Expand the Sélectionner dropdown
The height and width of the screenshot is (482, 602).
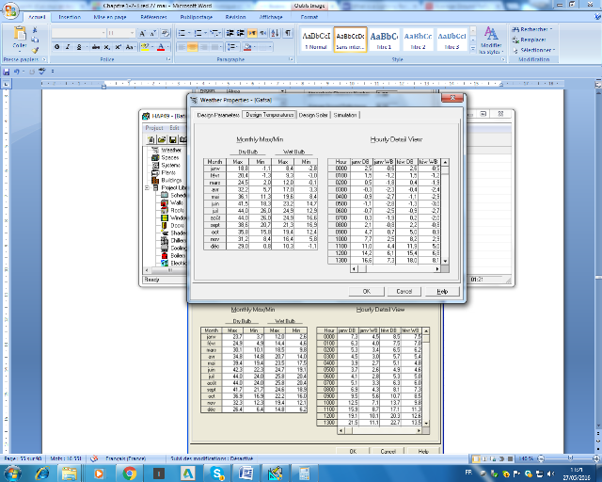tap(535, 50)
